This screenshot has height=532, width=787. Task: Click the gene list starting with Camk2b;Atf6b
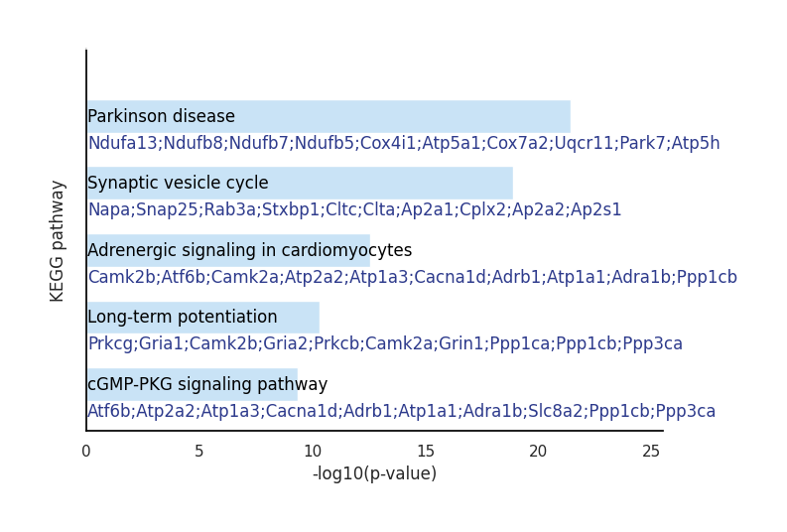413,277
